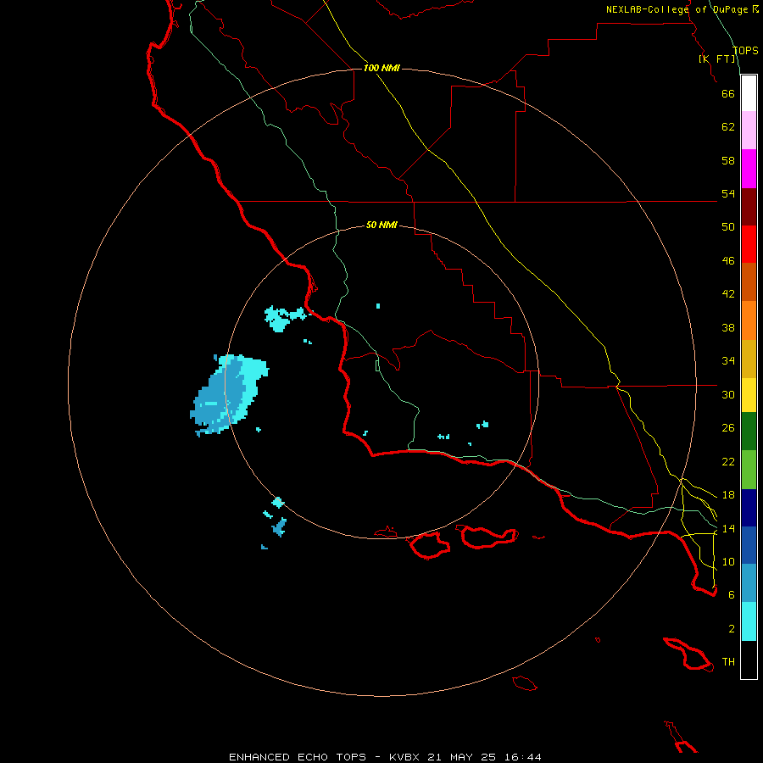Click the westernmost Channel Island outline

tap(386, 533)
